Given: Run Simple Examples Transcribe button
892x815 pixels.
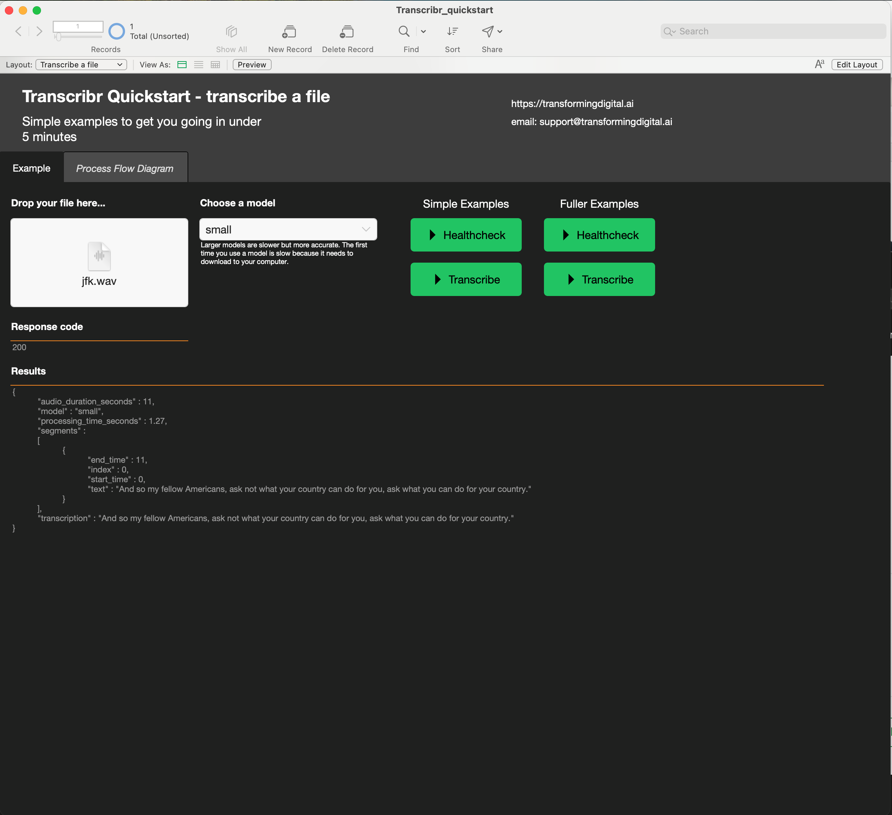Looking at the screenshot, I should [x=465, y=279].
